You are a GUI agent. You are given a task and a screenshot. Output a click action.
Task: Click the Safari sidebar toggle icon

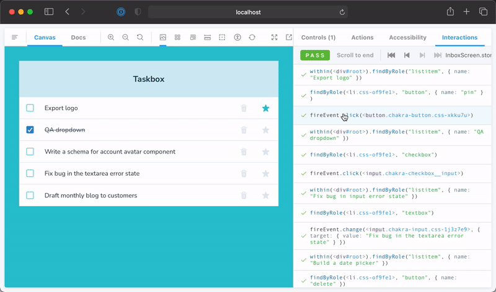coord(49,12)
